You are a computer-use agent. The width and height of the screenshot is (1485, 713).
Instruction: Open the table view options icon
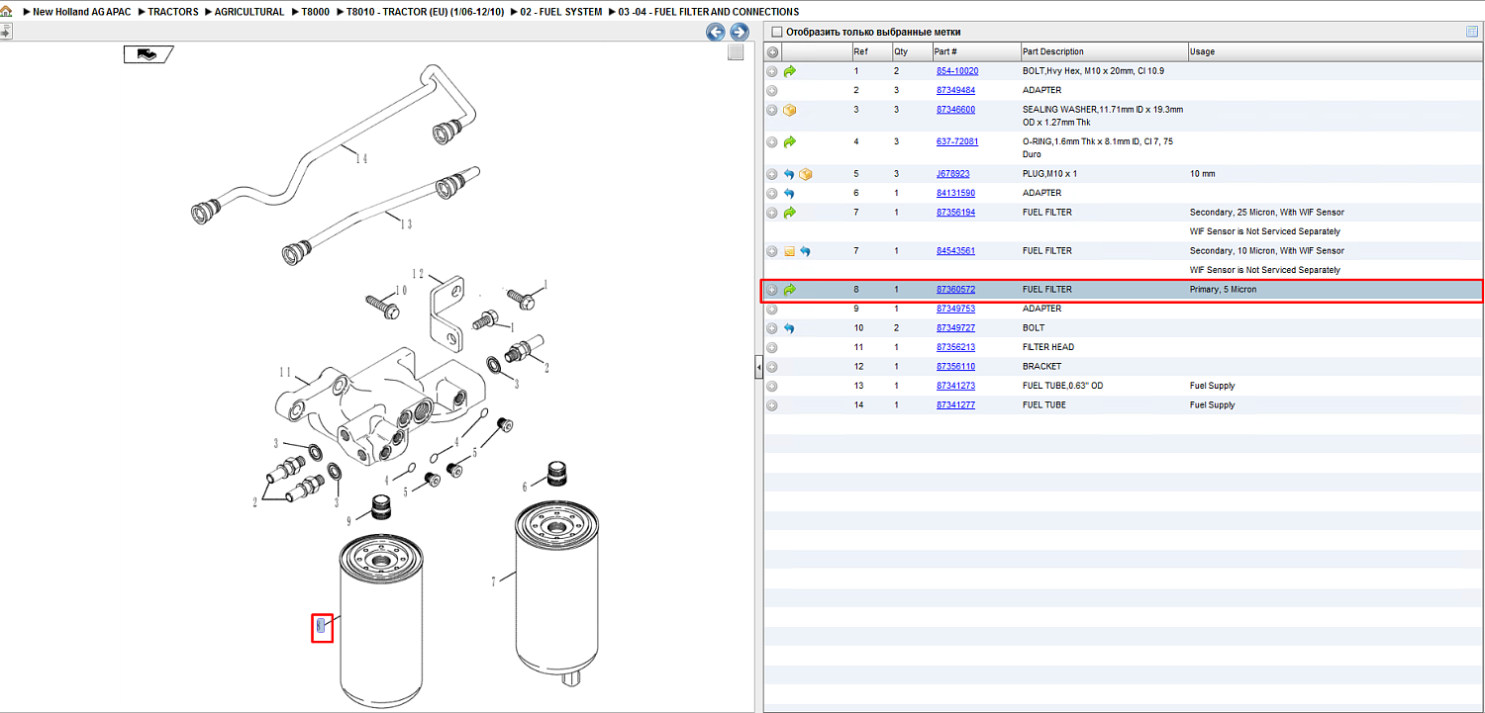click(1472, 32)
